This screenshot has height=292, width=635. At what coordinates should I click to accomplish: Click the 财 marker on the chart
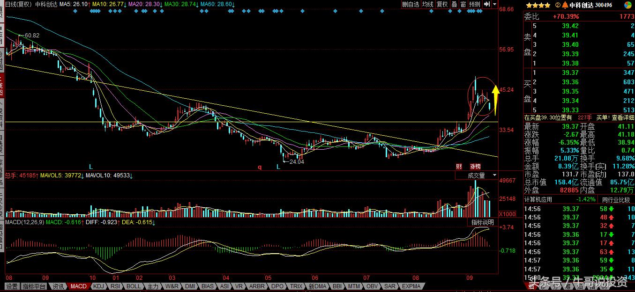459,166
